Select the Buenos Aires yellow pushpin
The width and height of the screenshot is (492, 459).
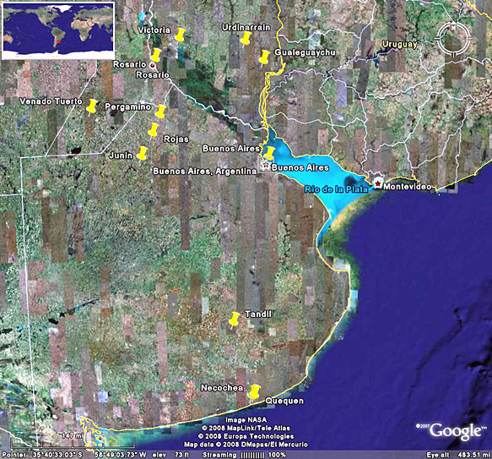click(x=269, y=153)
